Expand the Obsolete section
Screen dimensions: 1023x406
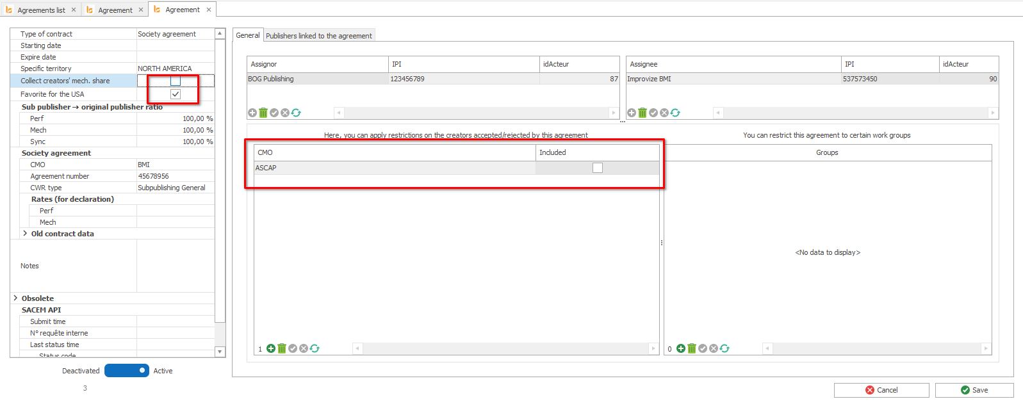[15, 298]
